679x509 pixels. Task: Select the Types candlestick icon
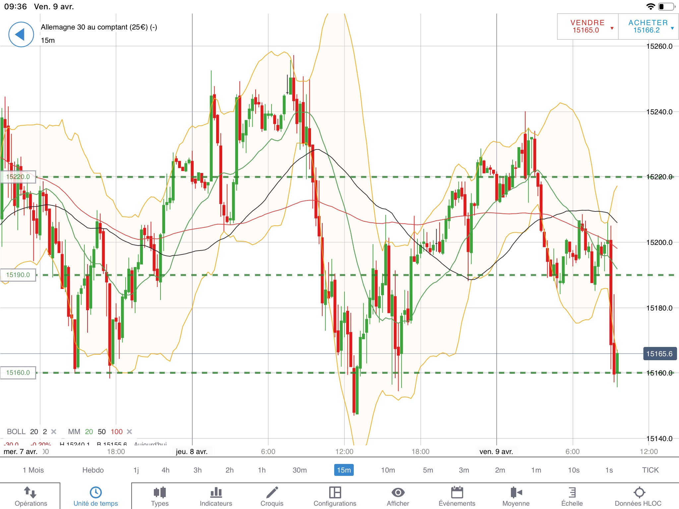[160, 492]
